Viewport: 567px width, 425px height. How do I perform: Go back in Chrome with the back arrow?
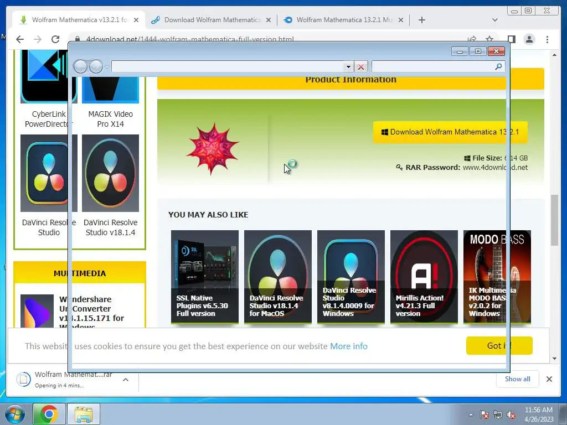pyautogui.click(x=20, y=39)
